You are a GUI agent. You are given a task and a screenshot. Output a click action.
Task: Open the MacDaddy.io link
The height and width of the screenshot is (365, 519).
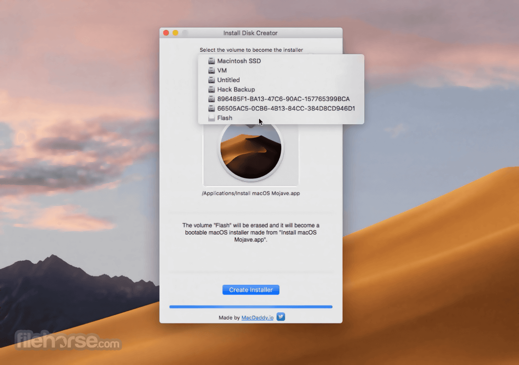[x=258, y=318]
